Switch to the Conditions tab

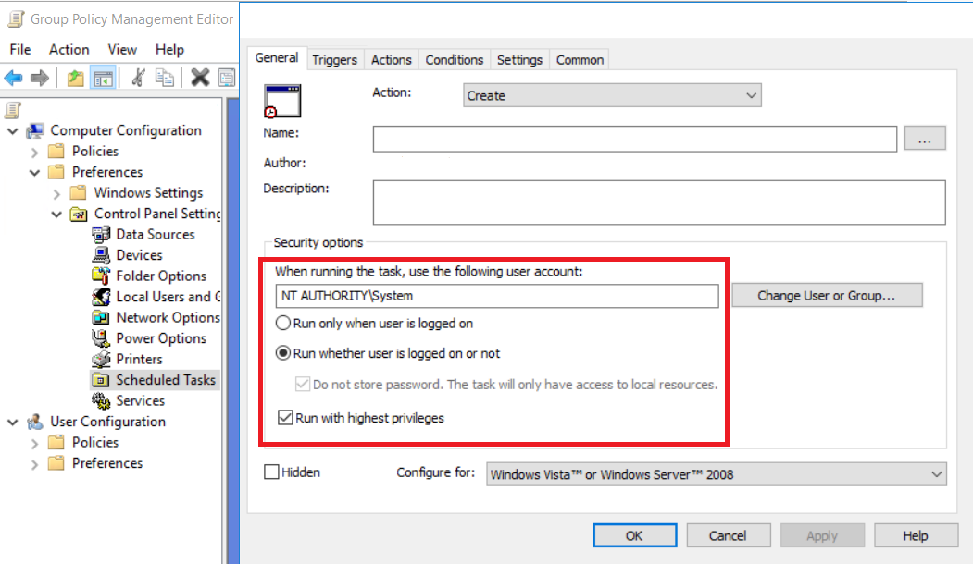(455, 60)
